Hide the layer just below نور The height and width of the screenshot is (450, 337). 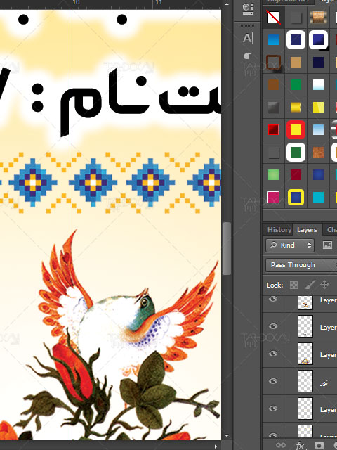[273, 409]
